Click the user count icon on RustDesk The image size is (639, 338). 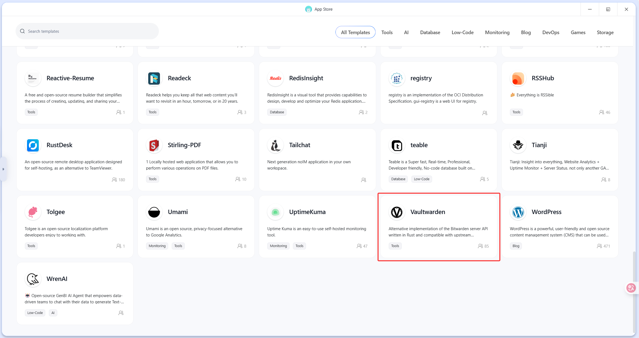(114, 180)
